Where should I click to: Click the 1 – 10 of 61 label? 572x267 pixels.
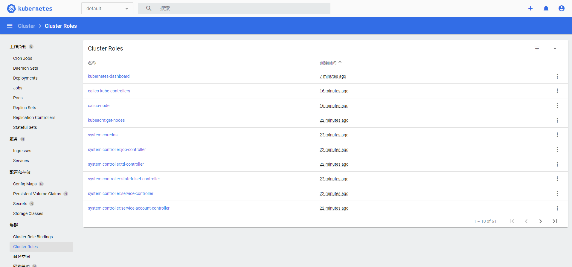pyautogui.click(x=485, y=221)
